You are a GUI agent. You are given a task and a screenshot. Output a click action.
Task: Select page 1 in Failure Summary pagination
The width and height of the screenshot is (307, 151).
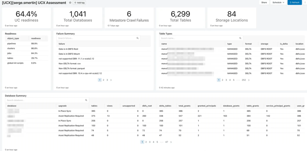point(100,80)
